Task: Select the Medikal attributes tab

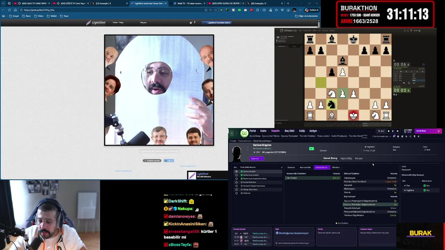Action: point(336,167)
